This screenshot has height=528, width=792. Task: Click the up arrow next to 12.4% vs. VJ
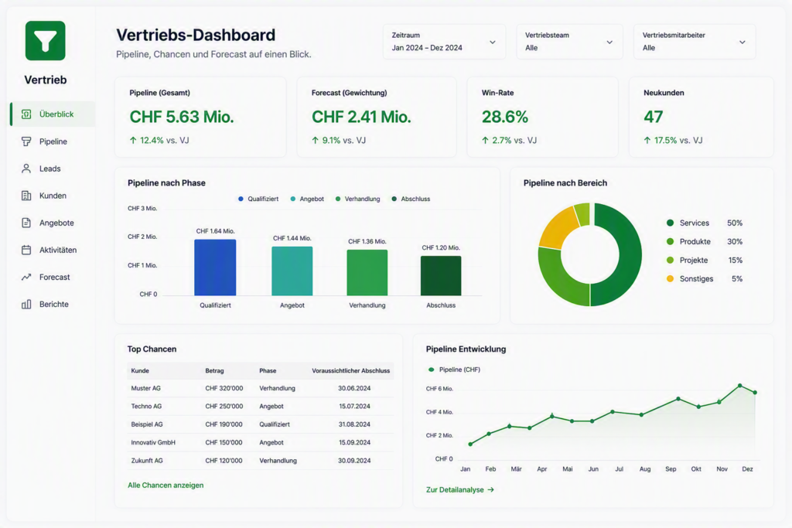pyautogui.click(x=133, y=141)
